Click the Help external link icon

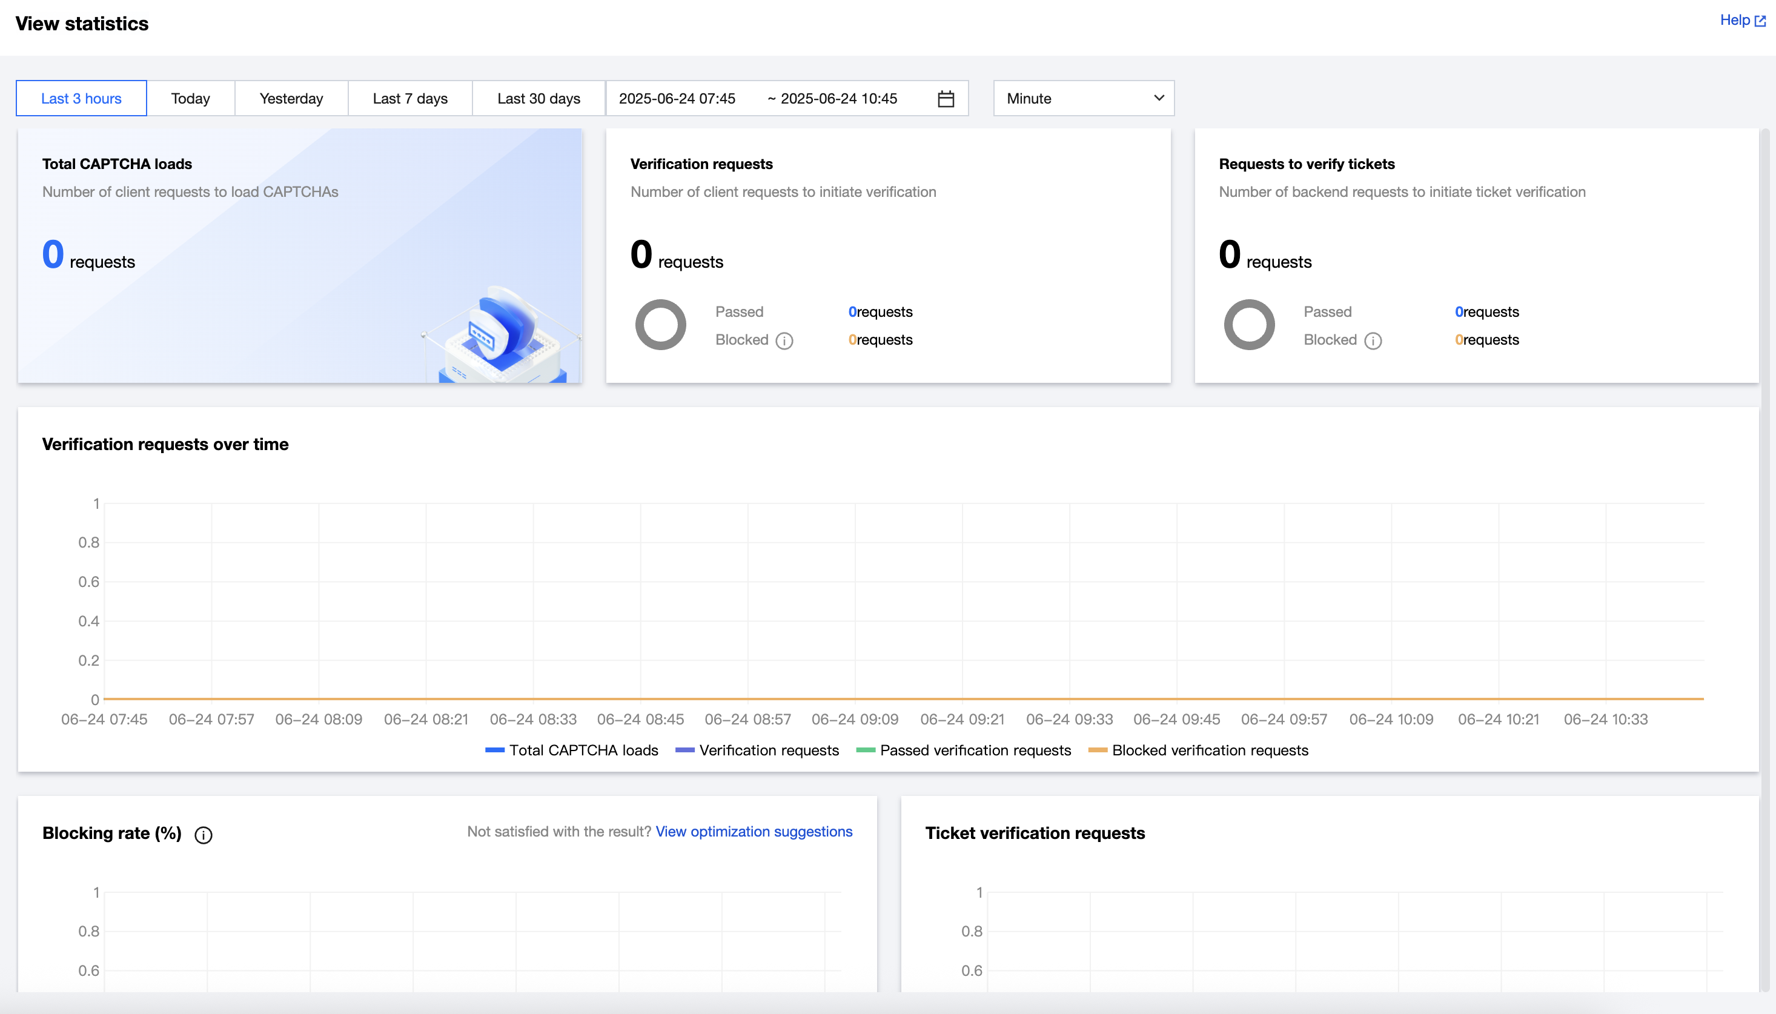1760,21
